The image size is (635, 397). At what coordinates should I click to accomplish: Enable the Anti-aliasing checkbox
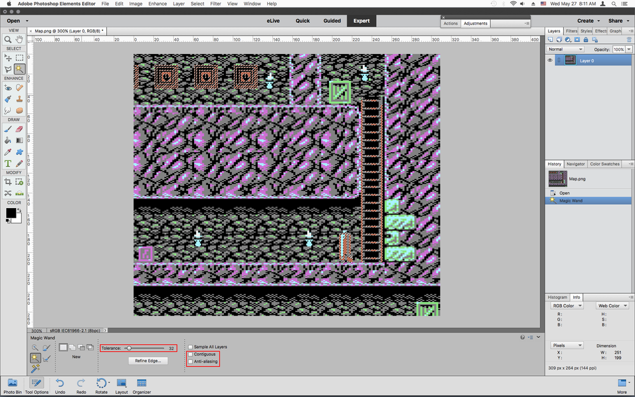click(190, 361)
